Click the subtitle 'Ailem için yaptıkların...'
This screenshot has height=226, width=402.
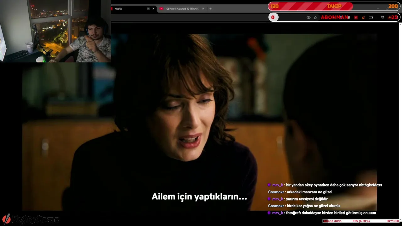[x=199, y=197]
